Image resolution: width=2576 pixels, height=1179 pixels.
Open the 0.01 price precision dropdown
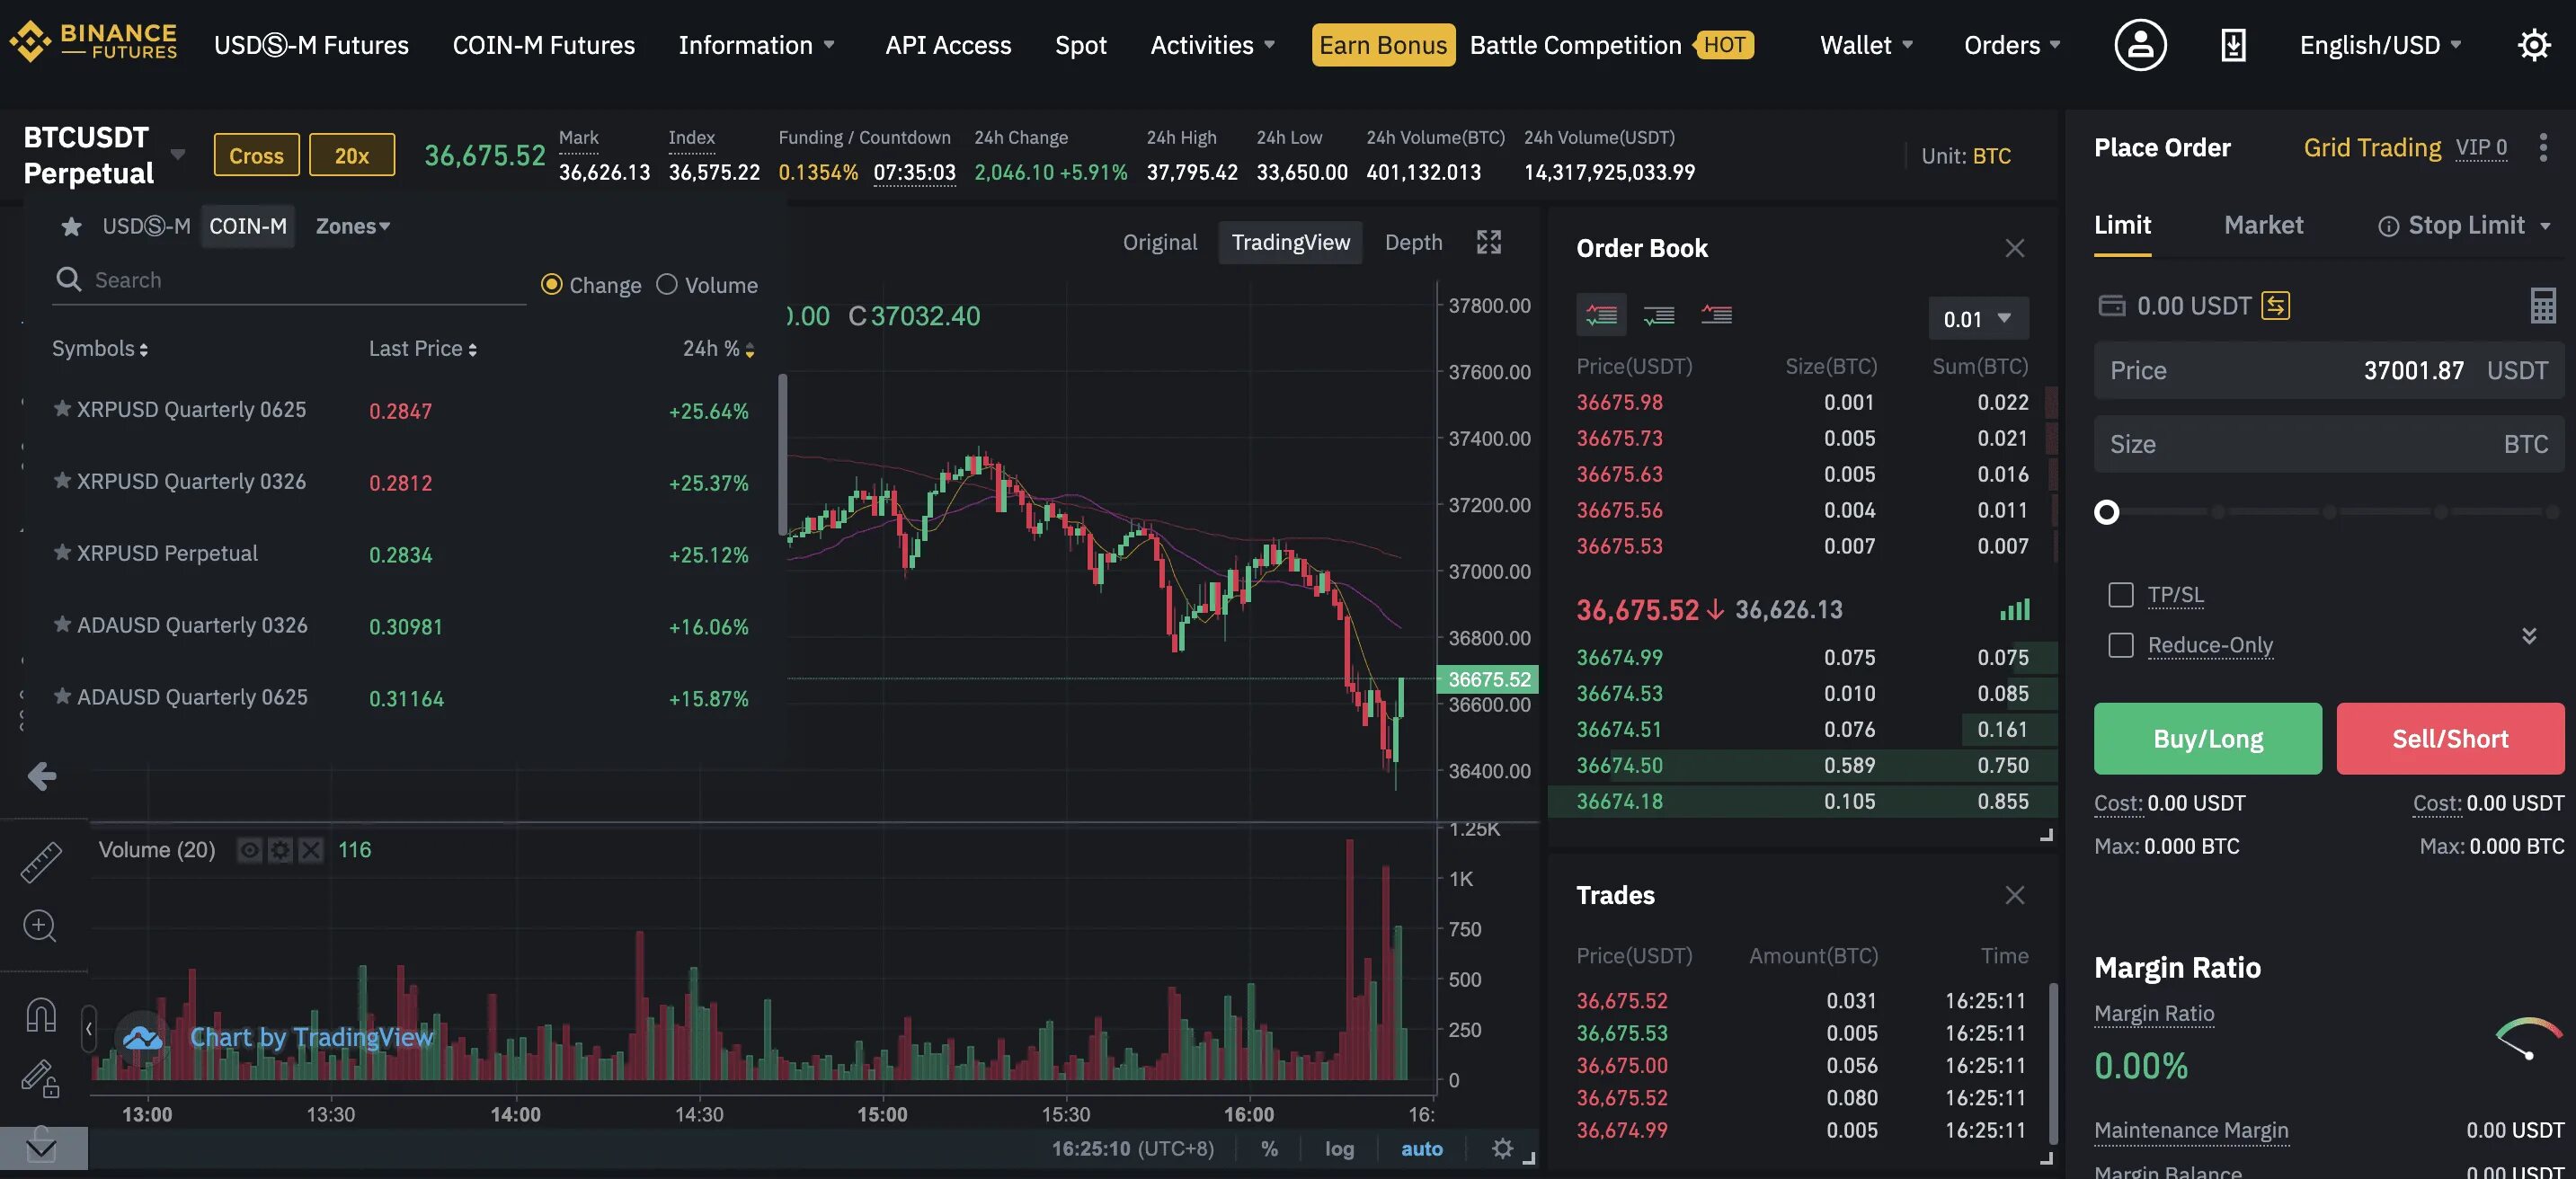[x=1977, y=319]
